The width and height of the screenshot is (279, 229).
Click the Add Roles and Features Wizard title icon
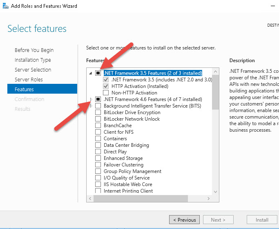coord(6,6)
